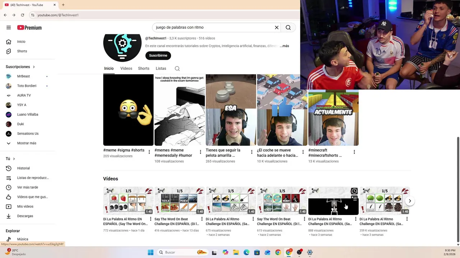Click the taskbar Buscar search box
Image resolution: width=460 pixels, height=258 pixels.
point(183,252)
